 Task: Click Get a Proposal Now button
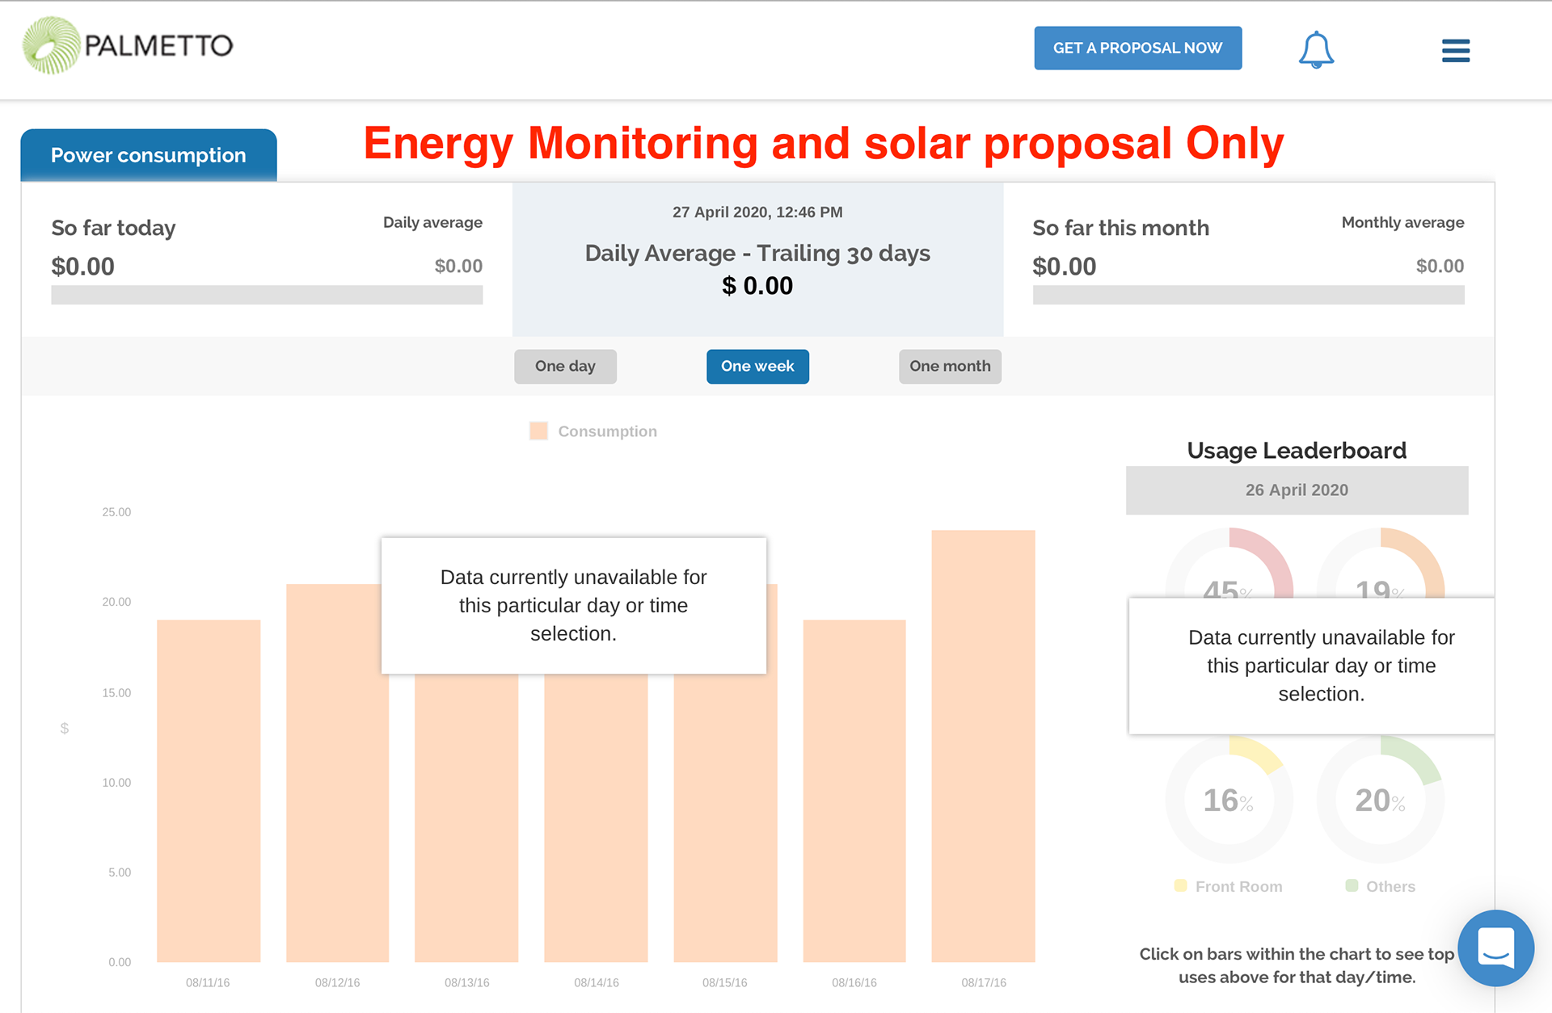(1137, 48)
